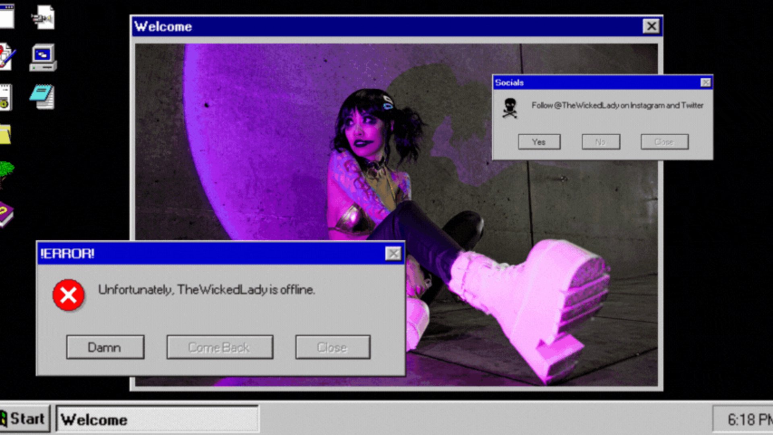Click 'Follow @TheWickedLady on Instagram and Twitter' text
Viewport: 773px width, 435px height.
[617, 106]
